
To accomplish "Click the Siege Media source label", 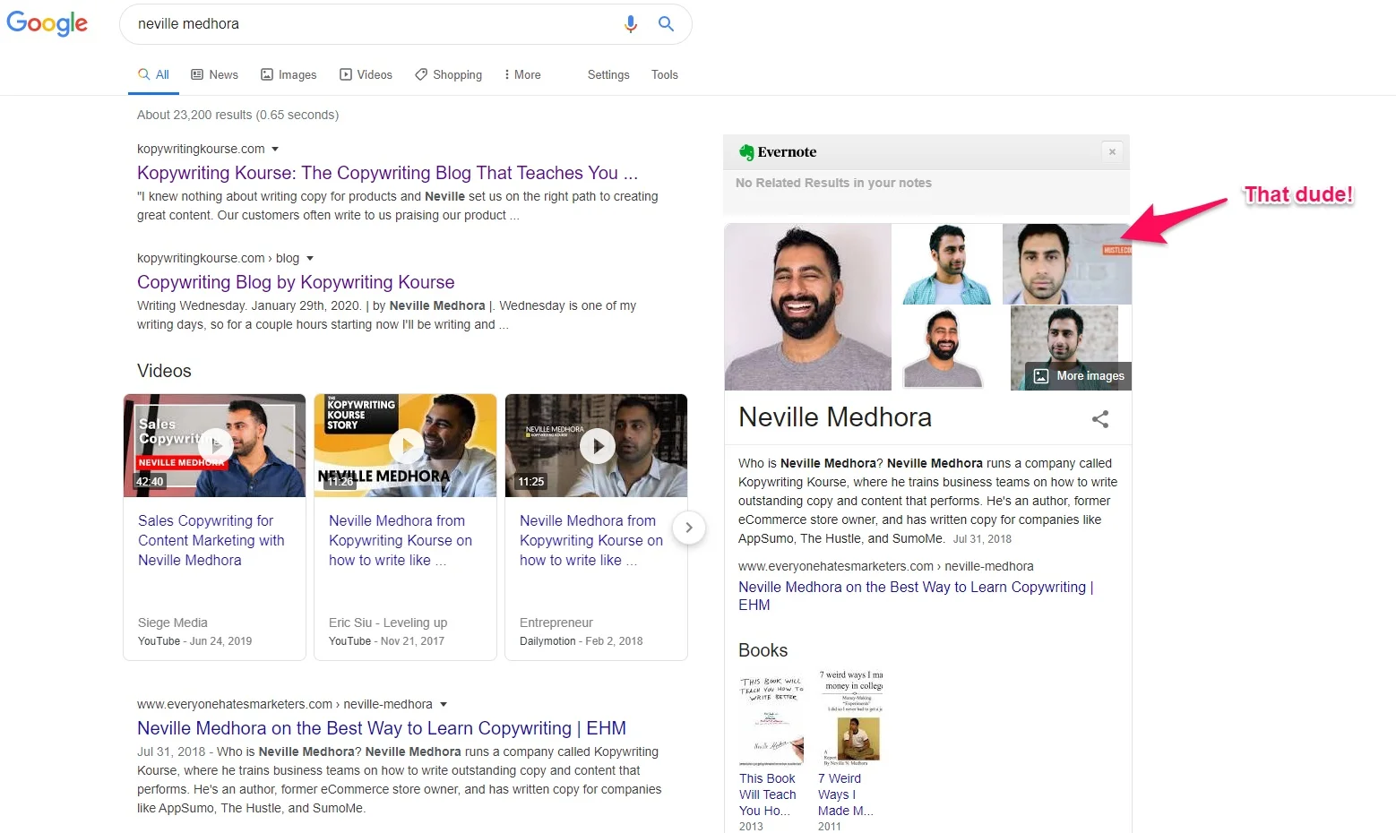I will click(x=173, y=623).
